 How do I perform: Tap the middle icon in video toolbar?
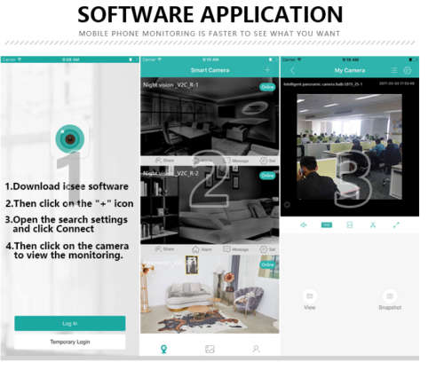point(350,225)
